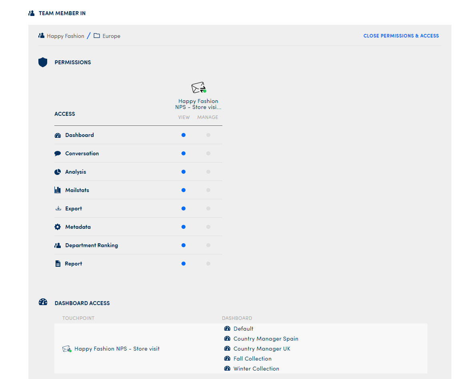Enable Manage permission for Export
Screen dimensions: 473x379
pyautogui.click(x=208, y=209)
